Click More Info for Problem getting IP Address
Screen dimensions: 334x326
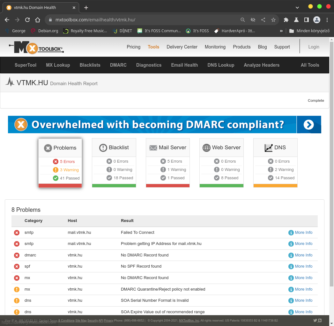(304, 244)
